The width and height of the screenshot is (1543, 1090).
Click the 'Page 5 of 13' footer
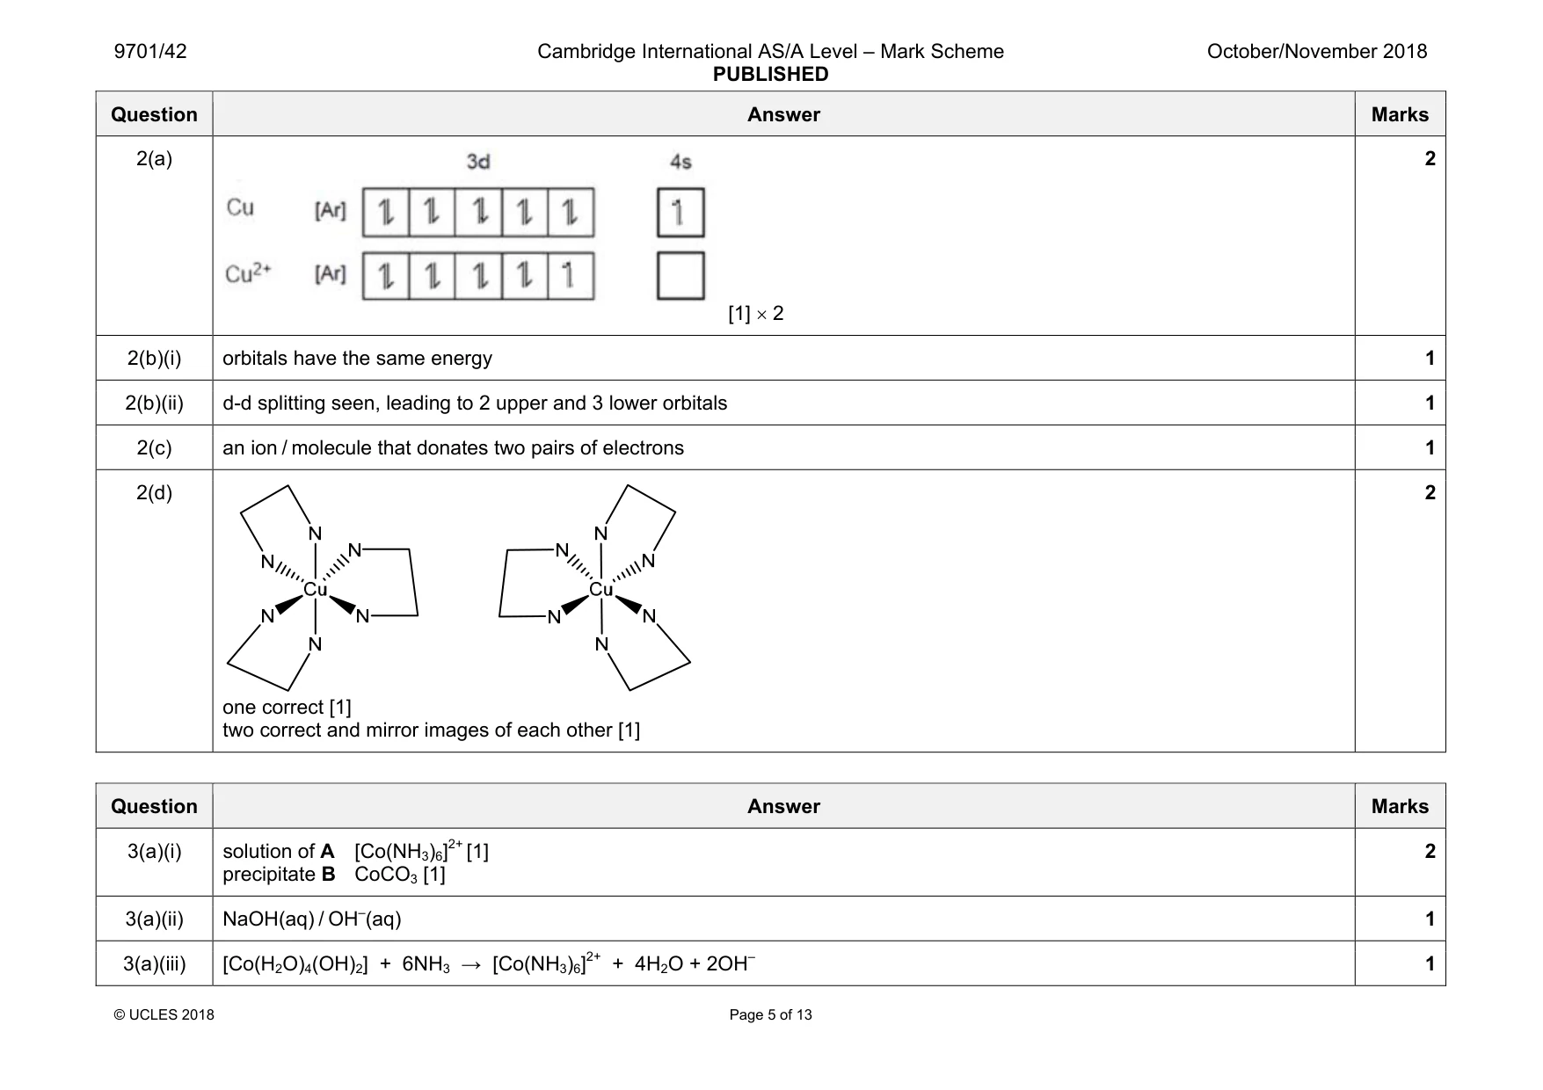(x=770, y=1015)
